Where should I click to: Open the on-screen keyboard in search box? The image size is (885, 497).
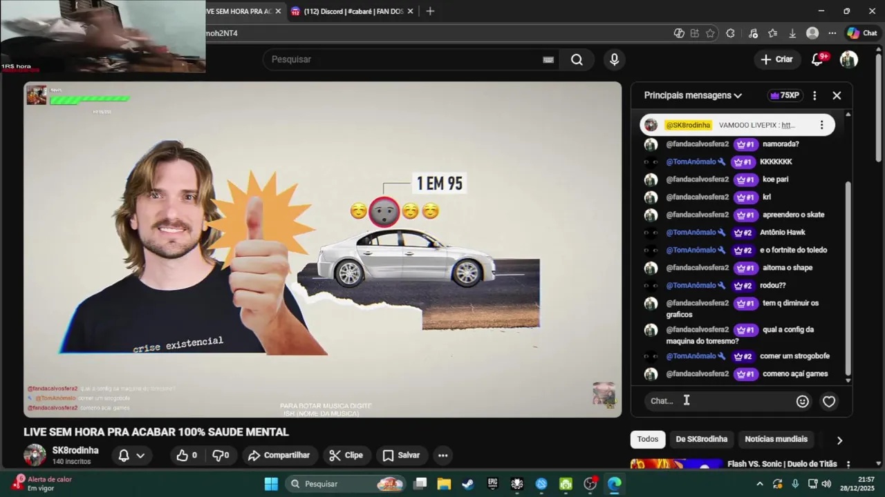pos(548,59)
